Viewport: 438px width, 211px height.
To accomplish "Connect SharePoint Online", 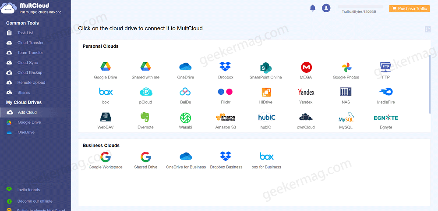I will 266,68.
